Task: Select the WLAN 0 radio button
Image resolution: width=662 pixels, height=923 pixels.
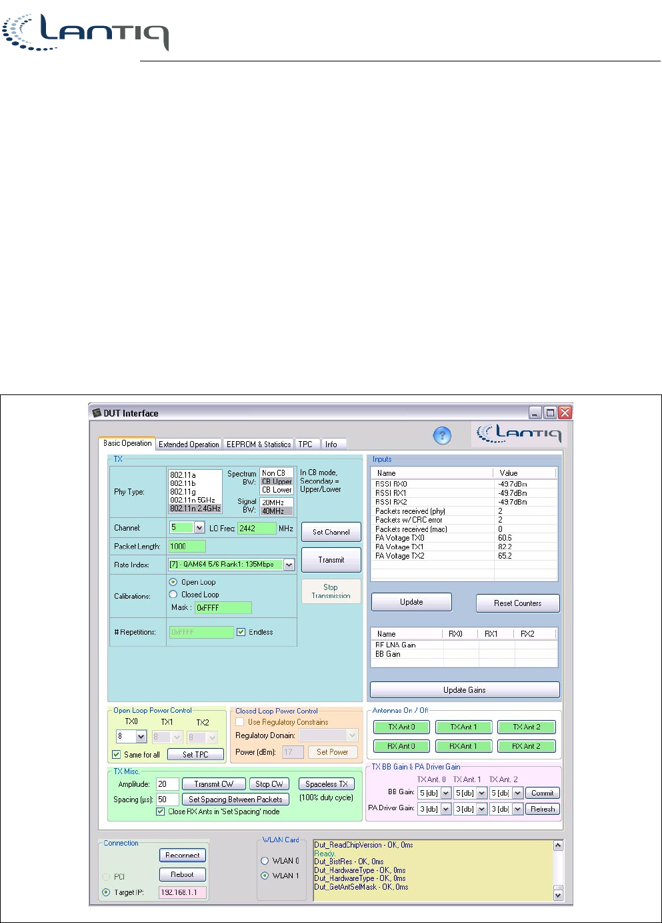Action: [x=265, y=861]
